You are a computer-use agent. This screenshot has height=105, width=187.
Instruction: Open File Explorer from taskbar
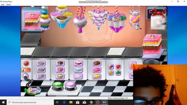point(71,102)
